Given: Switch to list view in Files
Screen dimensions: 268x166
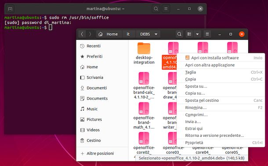Looking at the screenshot, I should click(x=189, y=34).
